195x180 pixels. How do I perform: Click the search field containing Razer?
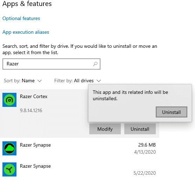pyautogui.click(x=51, y=64)
